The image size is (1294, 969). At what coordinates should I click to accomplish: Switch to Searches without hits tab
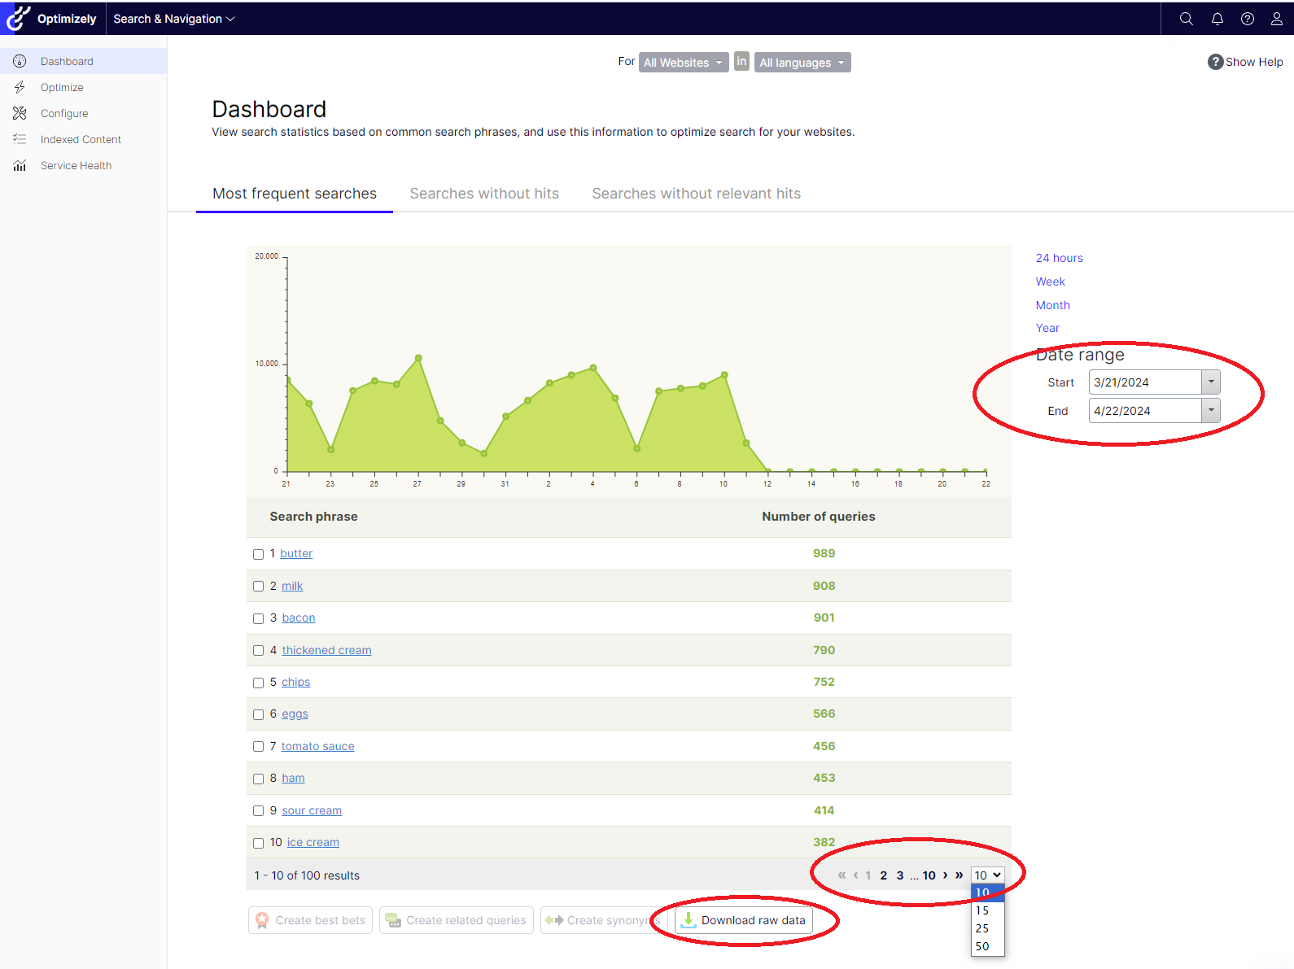pyautogui.click(x=484, y=194)
